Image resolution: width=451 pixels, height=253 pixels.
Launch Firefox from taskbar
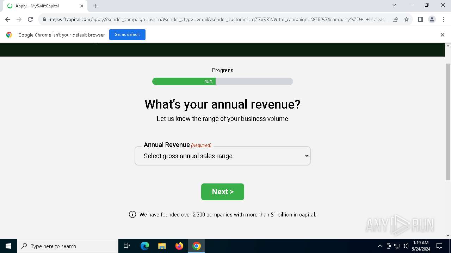point(179,246)
